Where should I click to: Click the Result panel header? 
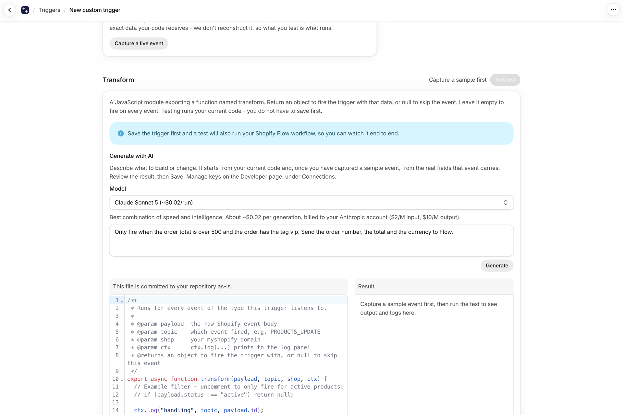coord(434,286)
